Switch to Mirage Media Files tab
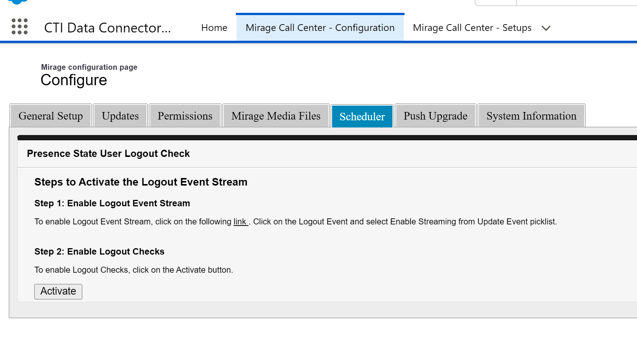This screenshot has height=350, width=637. click(276, 116)
